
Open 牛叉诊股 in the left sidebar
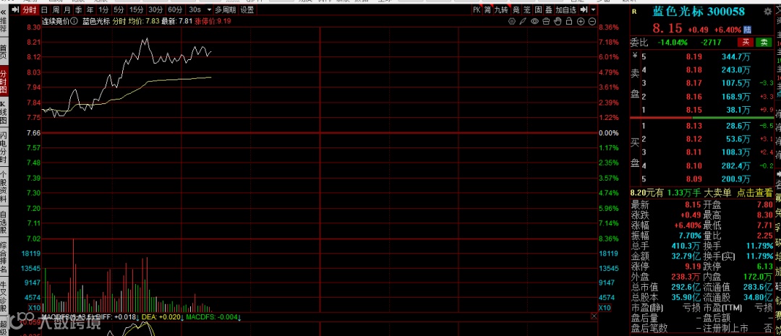4,296
